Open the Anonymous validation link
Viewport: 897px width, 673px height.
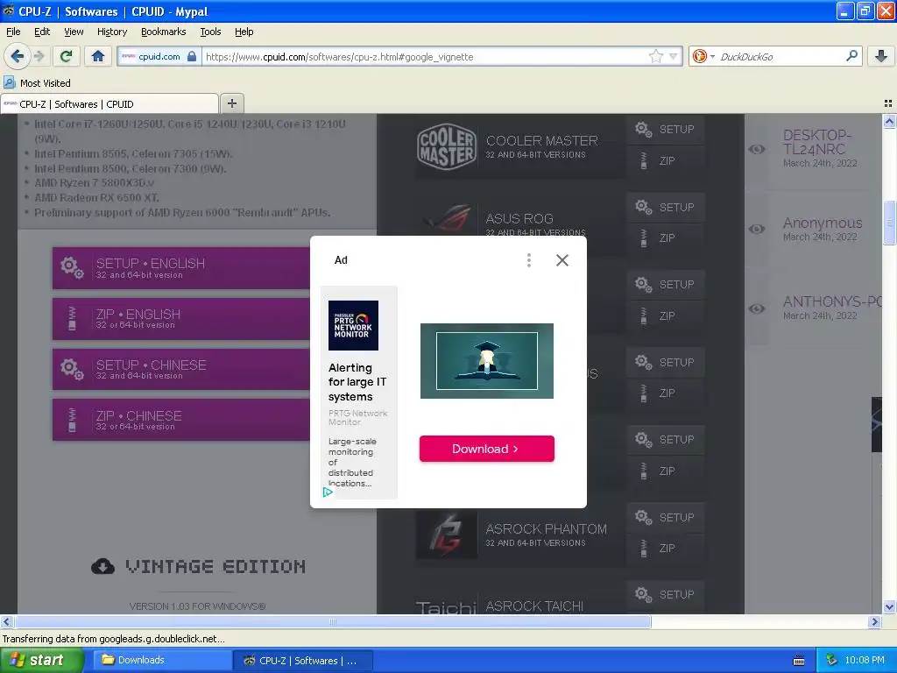pyautogui.click(x=822, y=223)
